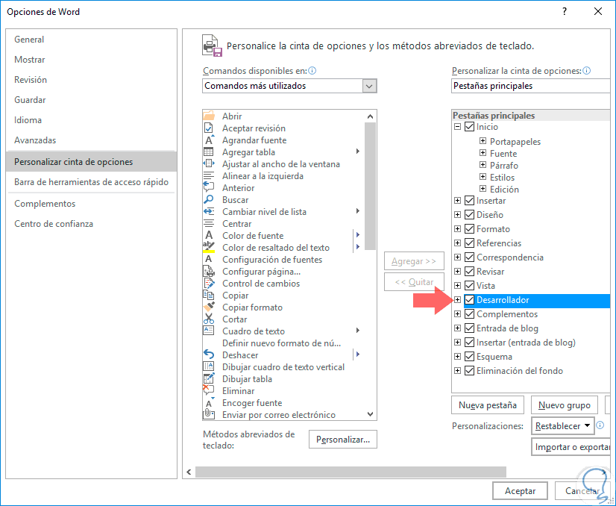Click the Cuadro de texto icon

point(209,331)
